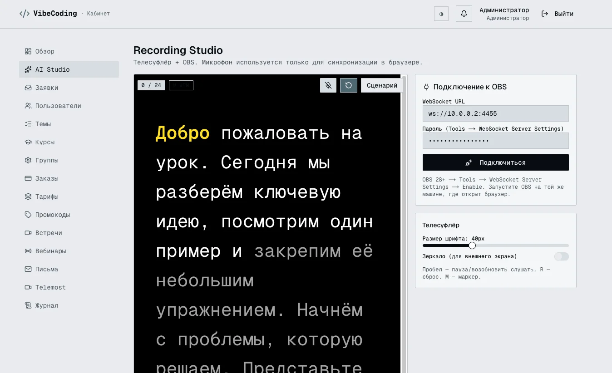Click the highlighted word Добро
This screenshot has height=373, width=612.
[x=183, y=133]
